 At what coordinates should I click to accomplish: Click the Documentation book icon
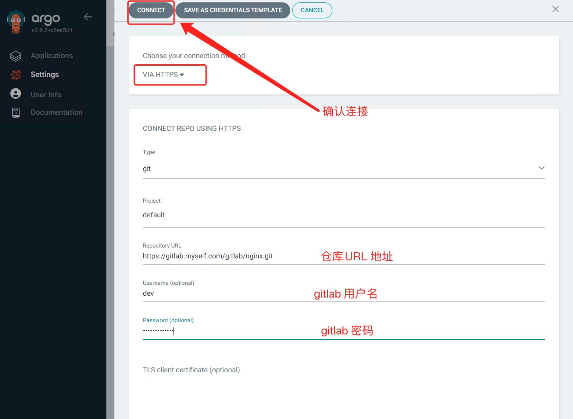point(16,112)
